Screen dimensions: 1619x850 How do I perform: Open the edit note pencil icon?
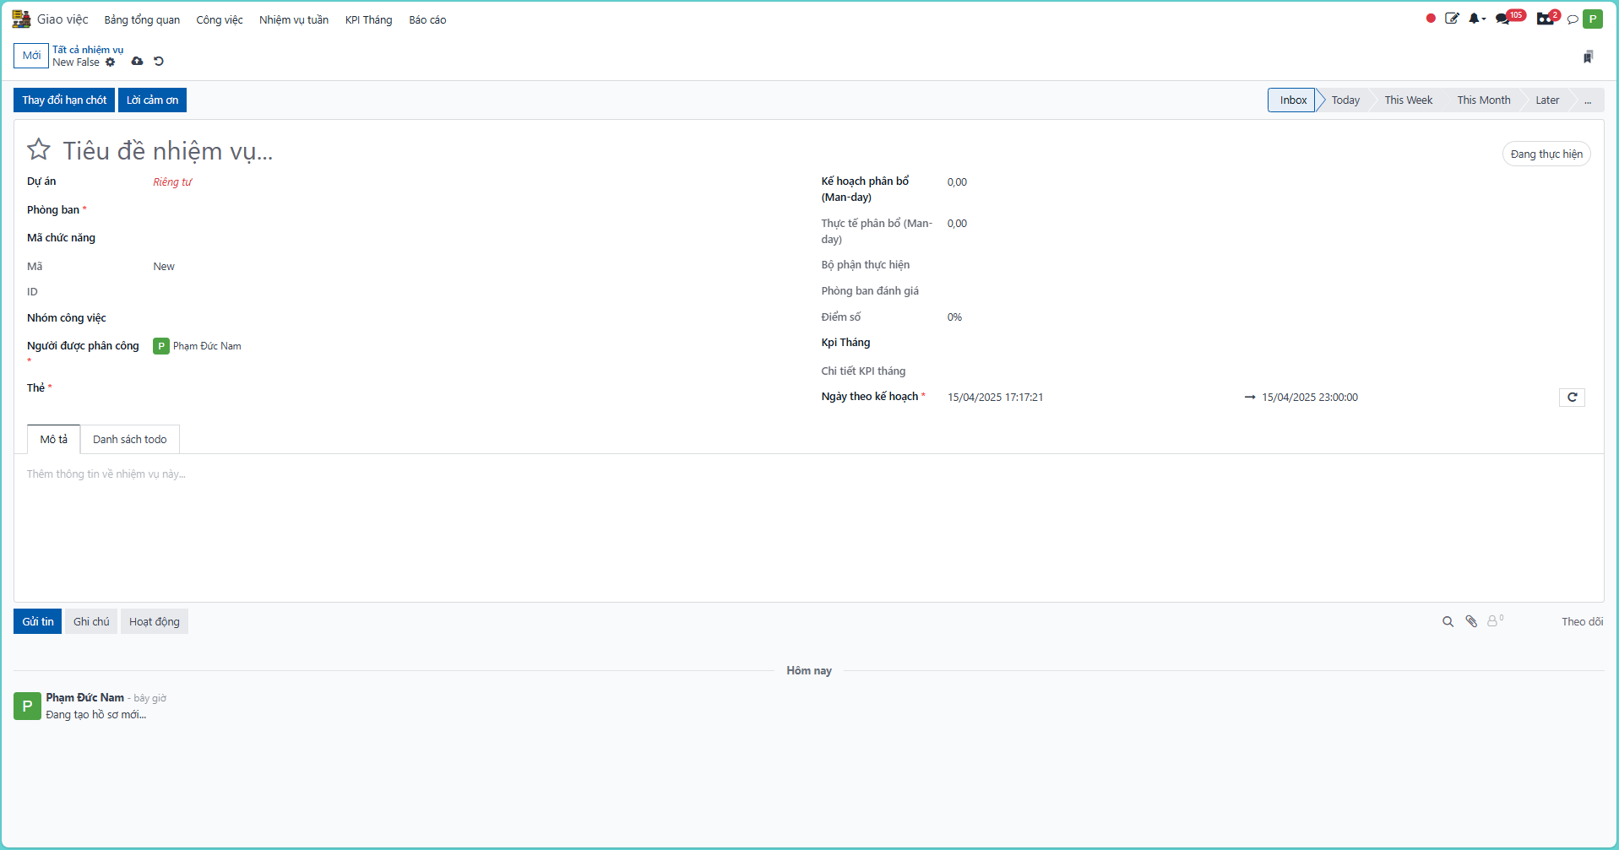point(1452,19)
